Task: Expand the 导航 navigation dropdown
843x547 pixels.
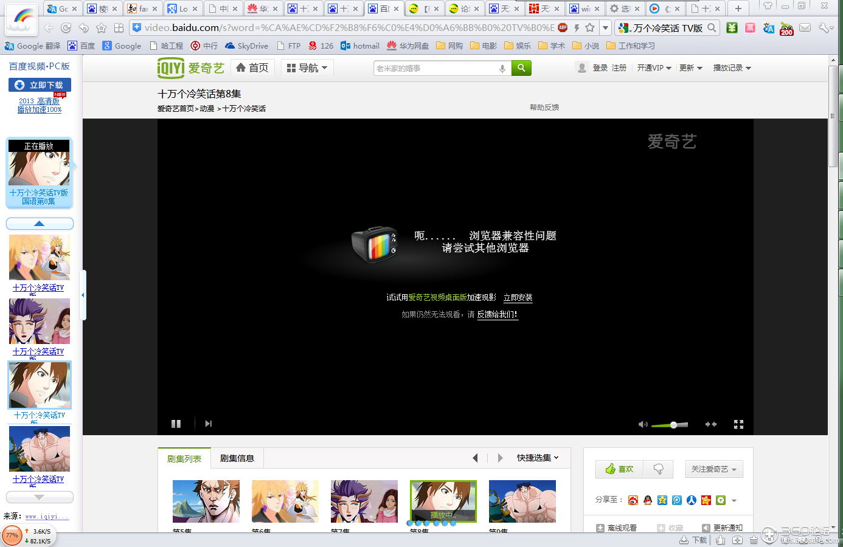Action: (307, 68)
